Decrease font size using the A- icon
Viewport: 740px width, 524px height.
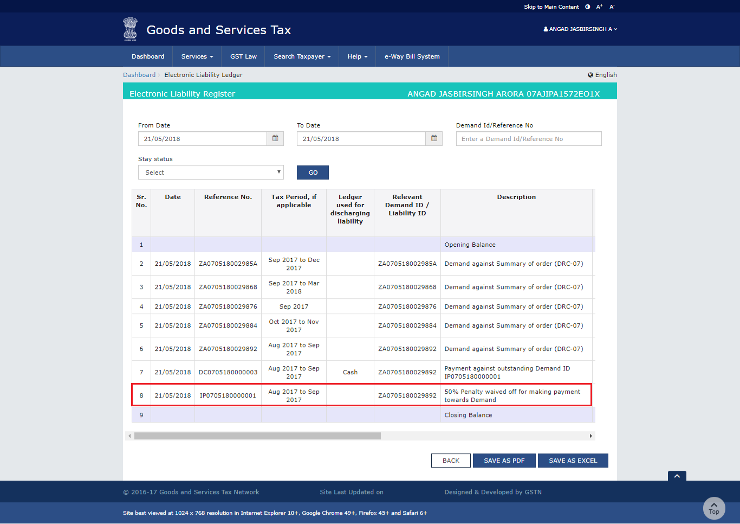point(612,7)
